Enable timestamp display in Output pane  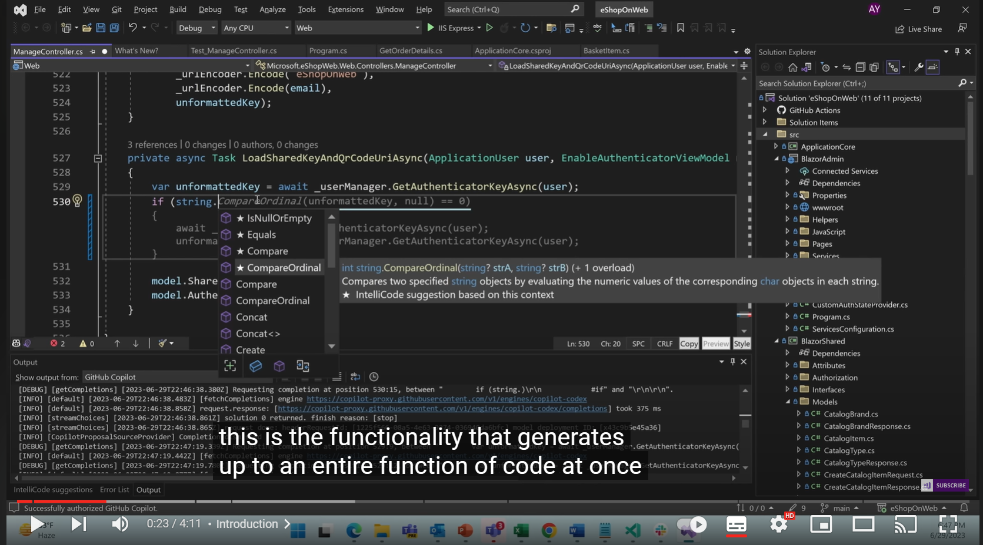click(x=374, y=376)
